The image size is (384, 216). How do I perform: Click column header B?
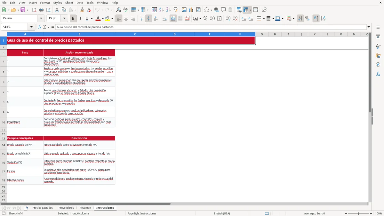click(x=79, y=34)
